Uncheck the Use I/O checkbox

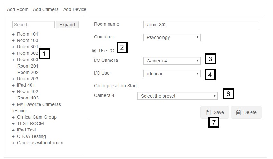coord(94,51)
